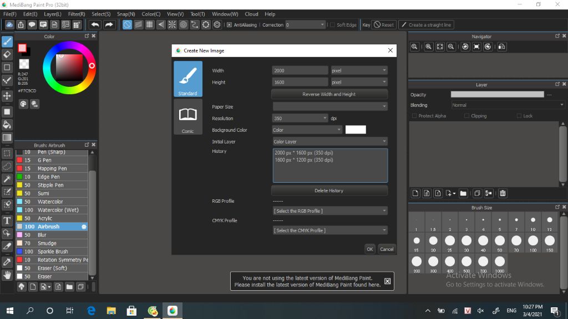
Task: Dismiss the update notification with its X
Action: point(387,281)
